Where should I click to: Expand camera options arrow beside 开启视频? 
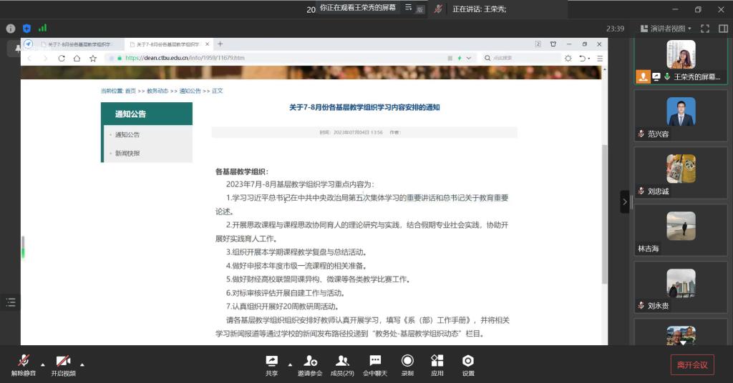[x=82, y=364]
